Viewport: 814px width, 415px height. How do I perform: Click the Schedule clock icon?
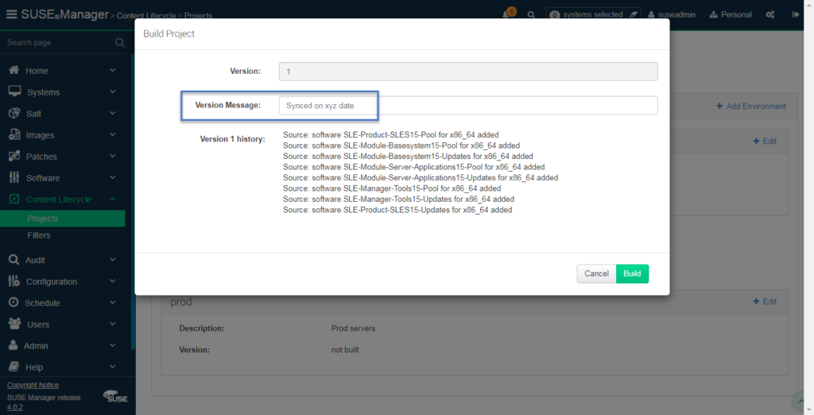(x=14, y=302)
